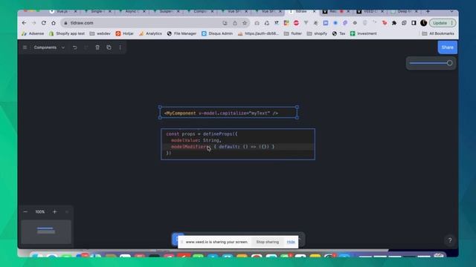The height and width of the screenshot is (267, 476).
Task: Switch to the Single browser tab
Action: [97, 12]
